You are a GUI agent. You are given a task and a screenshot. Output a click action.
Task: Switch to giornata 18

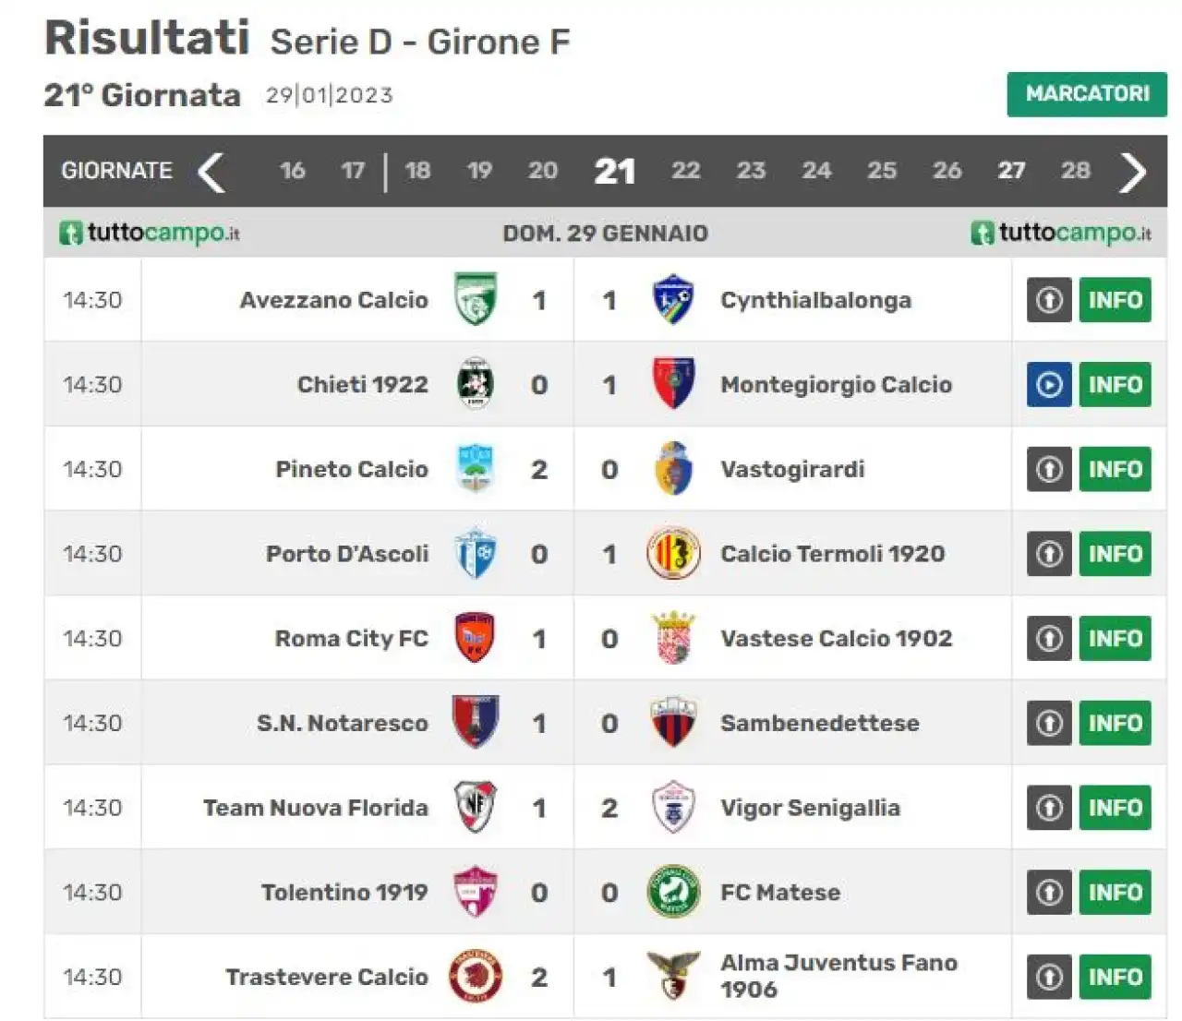point(417,171)
